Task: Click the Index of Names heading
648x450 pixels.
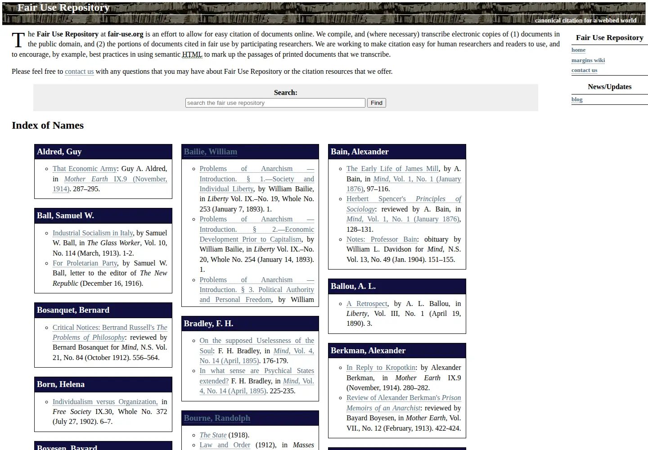Action: 48,126
